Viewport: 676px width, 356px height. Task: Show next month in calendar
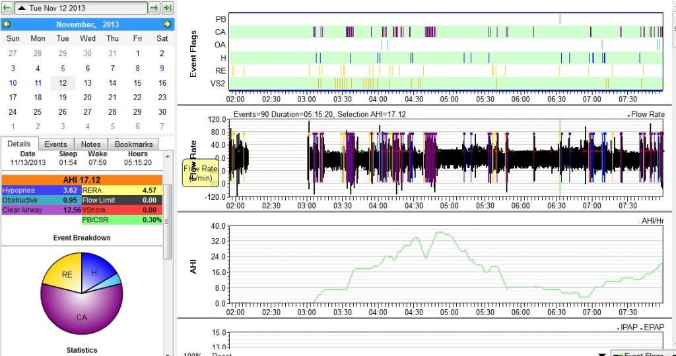coord(167,24)
